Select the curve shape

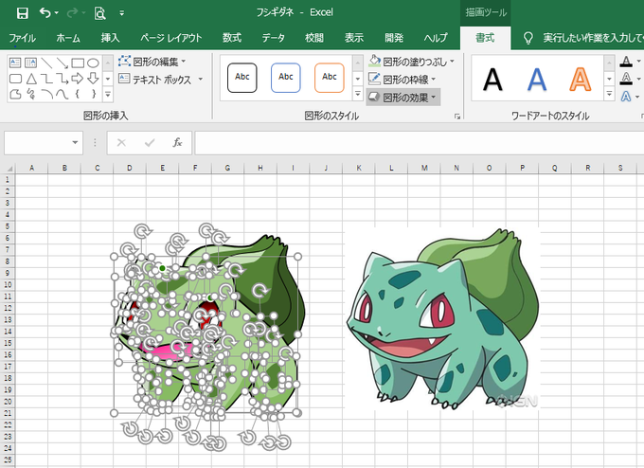point(62,95)
